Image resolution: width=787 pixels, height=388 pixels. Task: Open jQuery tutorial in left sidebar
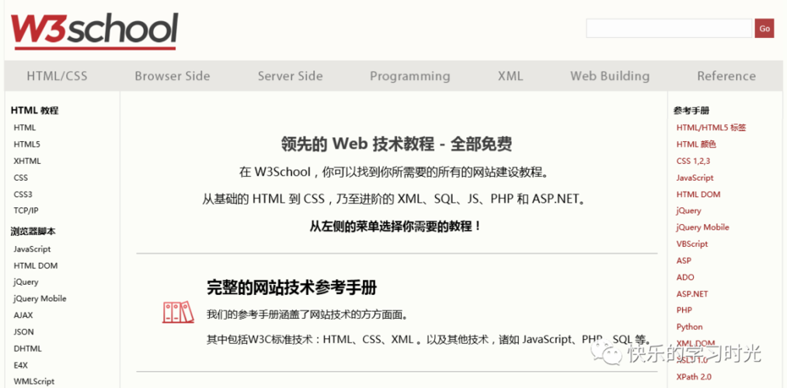pyautogui.click(x=26, y=282)
